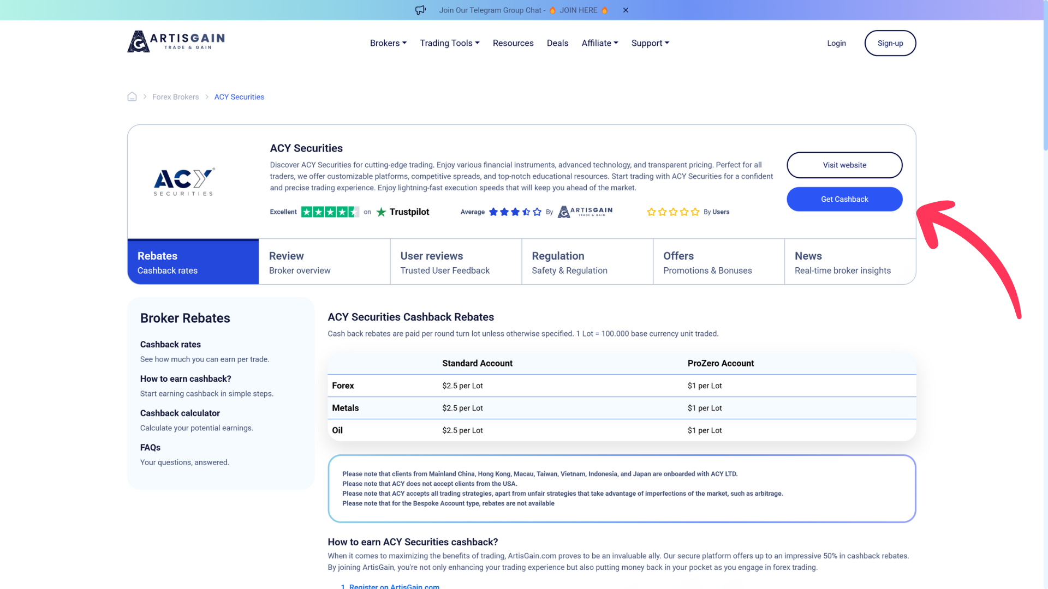Open Cashback calculator in sidebar

(x=180, y=413)
